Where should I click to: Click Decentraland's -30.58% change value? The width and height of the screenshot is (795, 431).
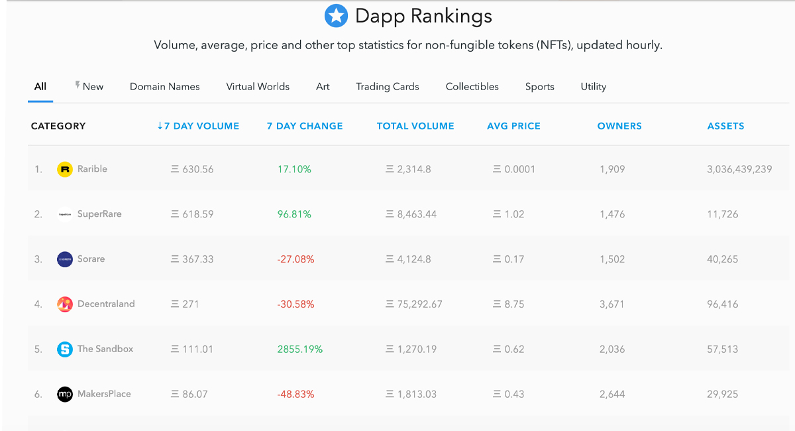[295, 304]
